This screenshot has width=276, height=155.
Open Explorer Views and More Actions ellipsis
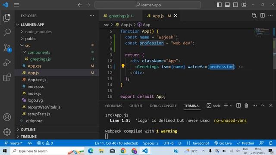(92, 15)
